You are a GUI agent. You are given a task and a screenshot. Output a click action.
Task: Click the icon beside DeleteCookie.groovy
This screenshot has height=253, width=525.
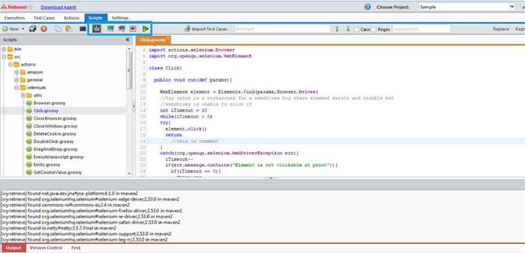pyautogui.click(x=29, y=134)
